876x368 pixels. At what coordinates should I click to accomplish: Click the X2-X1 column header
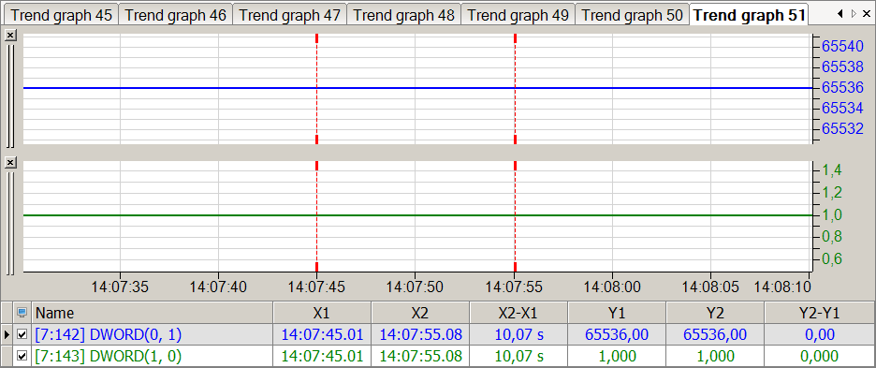coord(518,313)
